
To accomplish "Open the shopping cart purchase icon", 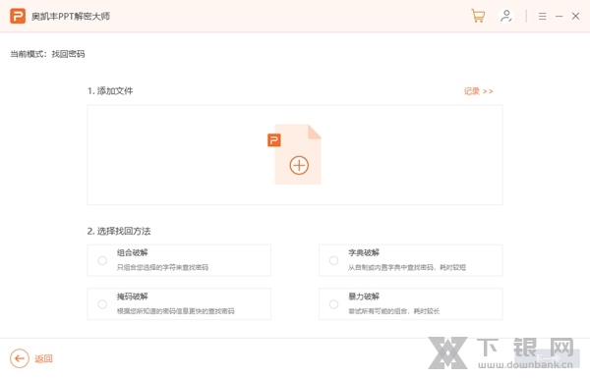I will (x=478, y=16).
